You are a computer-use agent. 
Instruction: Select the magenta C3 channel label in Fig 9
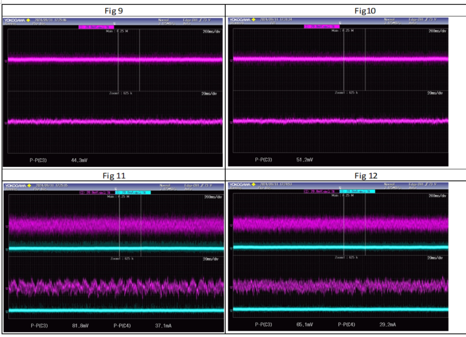[x=96, y=27]
